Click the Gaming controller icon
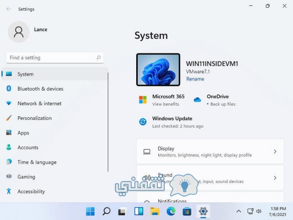 9,176
